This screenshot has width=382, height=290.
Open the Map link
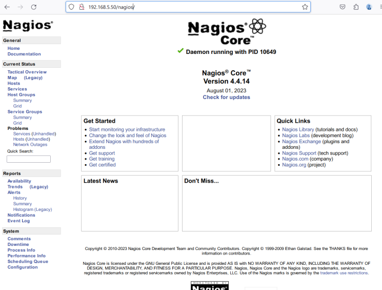point(12,78)
